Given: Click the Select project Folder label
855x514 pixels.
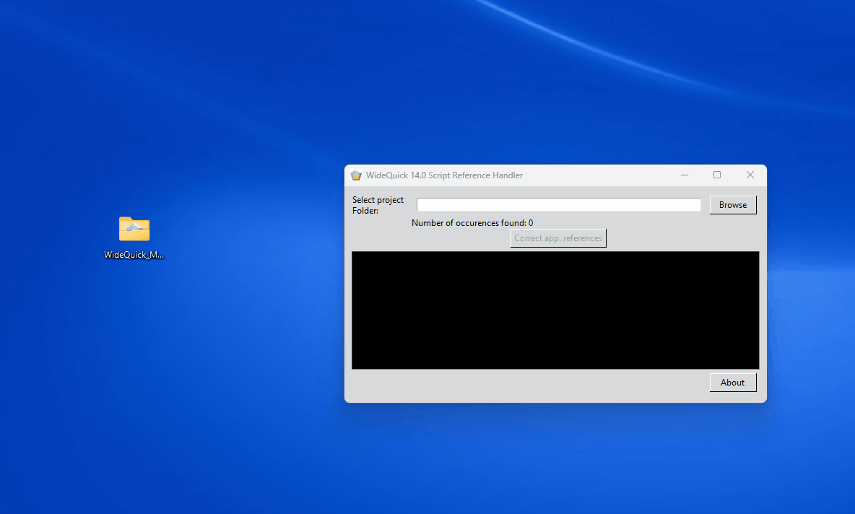Looking at the screenshot, I should 378,200.
